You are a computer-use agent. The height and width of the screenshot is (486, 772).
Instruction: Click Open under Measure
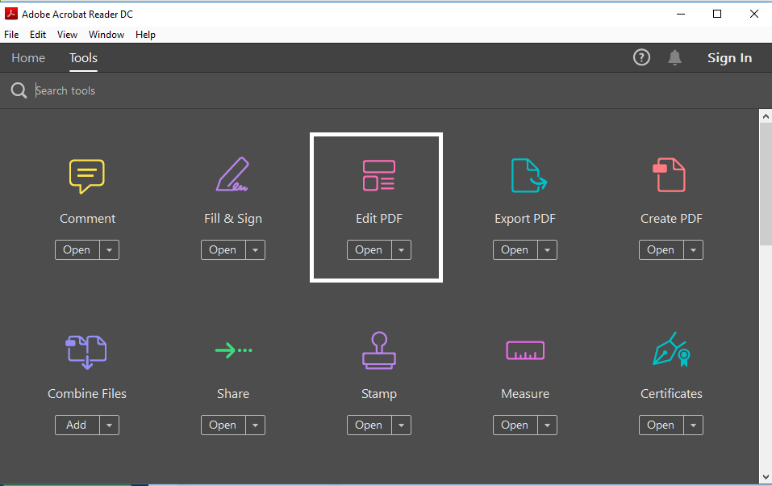pos(515,425)
